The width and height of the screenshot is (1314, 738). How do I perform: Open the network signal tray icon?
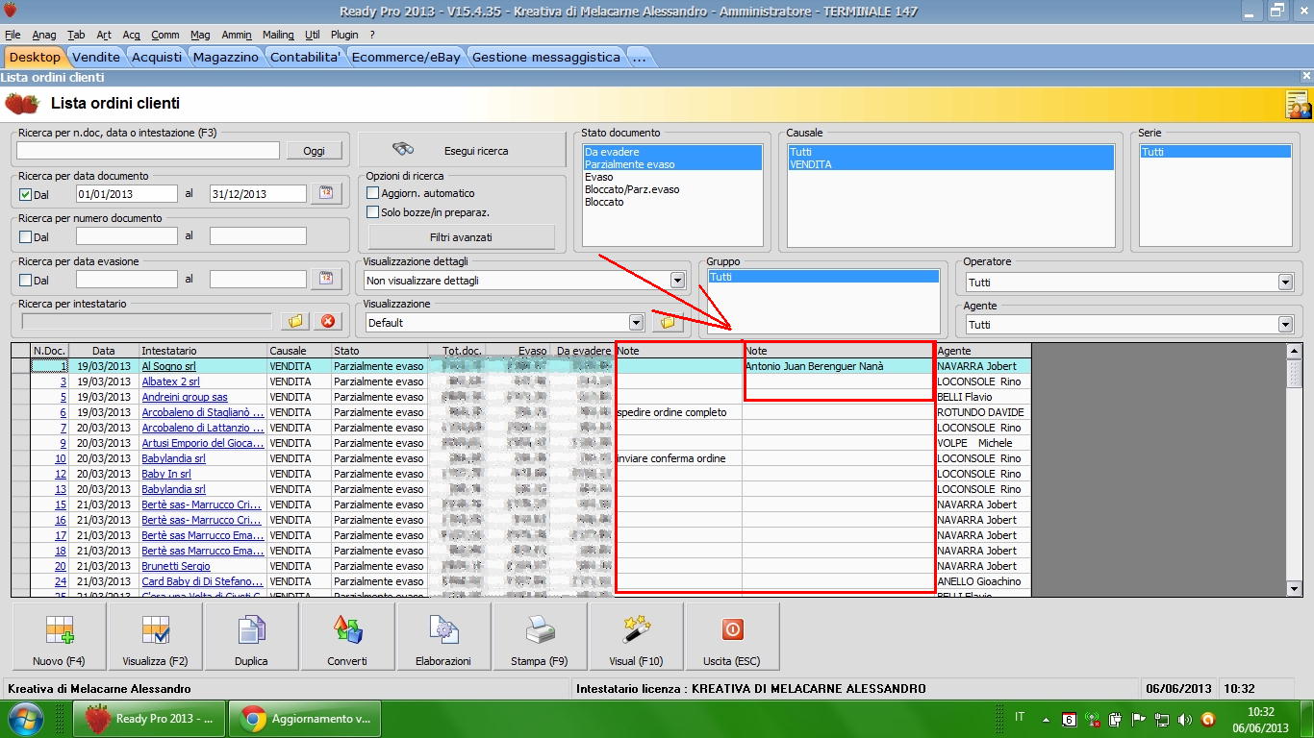pos(1092,719)
